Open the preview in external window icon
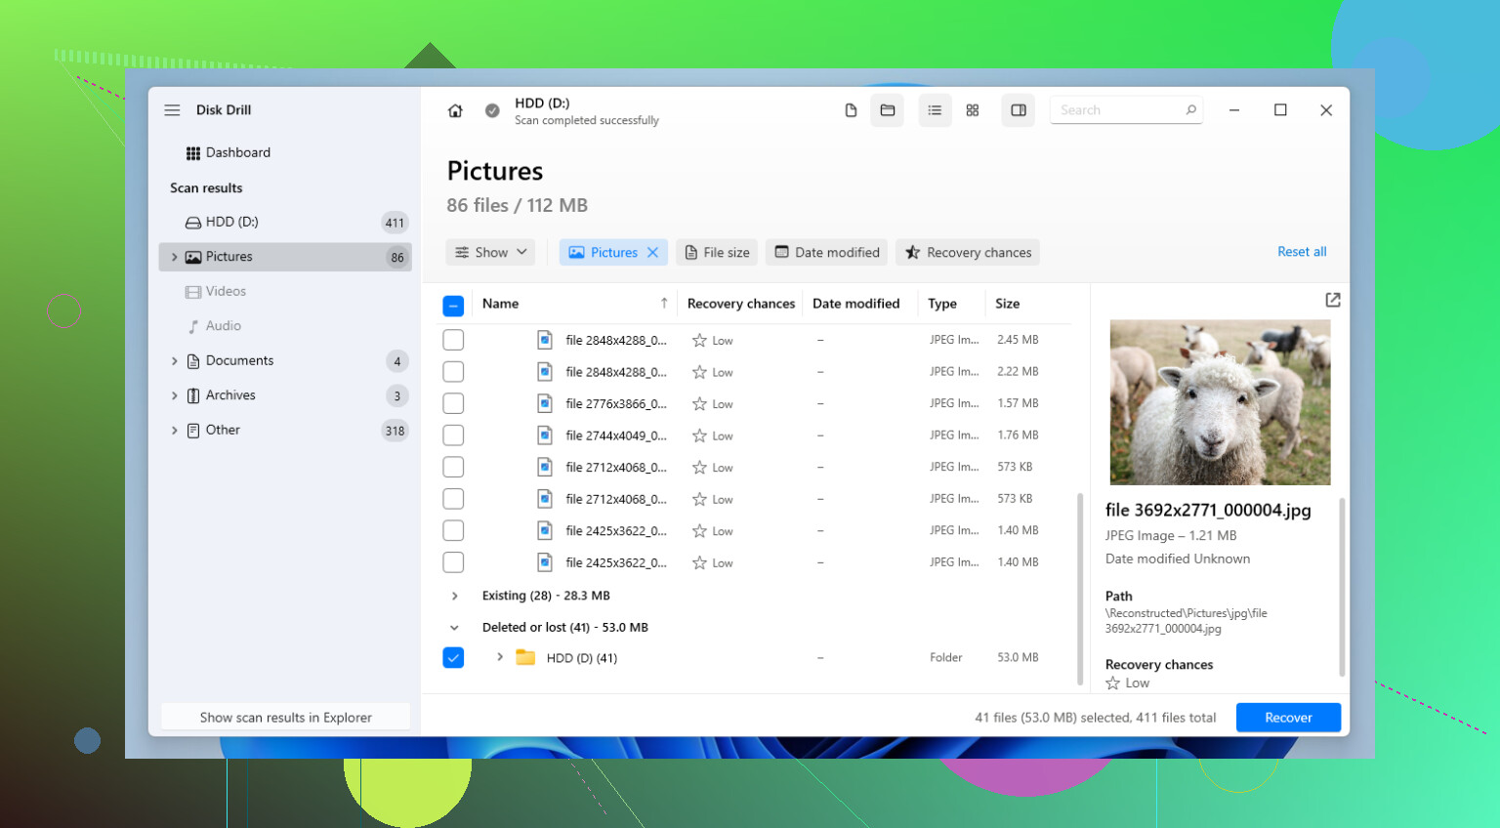This screenshot has height=828, width=1500. click(1333, 300)
